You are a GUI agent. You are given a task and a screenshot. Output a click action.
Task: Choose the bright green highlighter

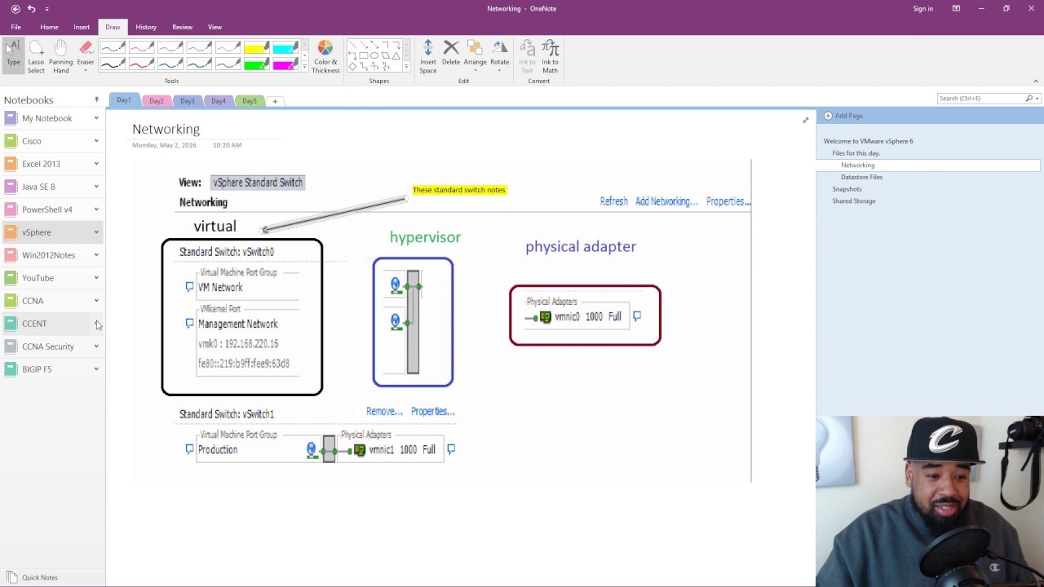[256, 63]
